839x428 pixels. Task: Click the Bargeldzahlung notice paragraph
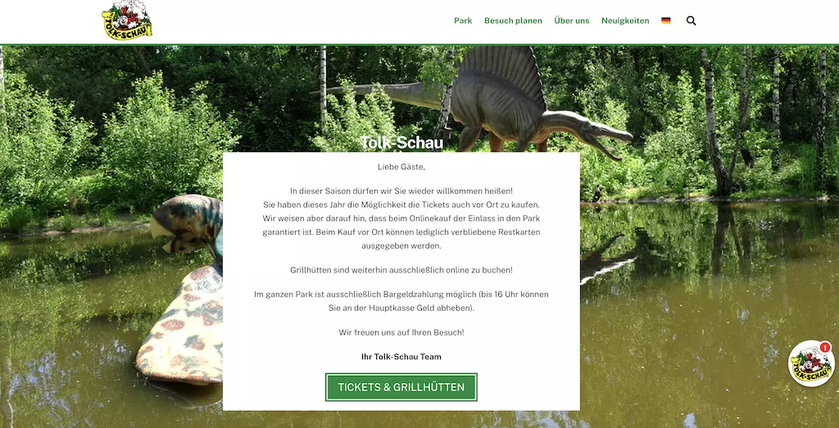[401, 301]
